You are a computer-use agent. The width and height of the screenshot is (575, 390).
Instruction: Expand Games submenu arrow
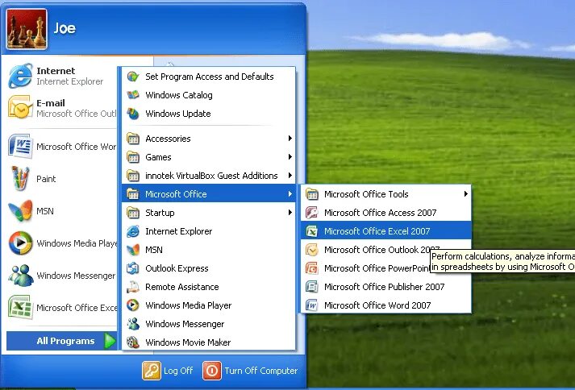pyautogui.click(x=290, y=157)
